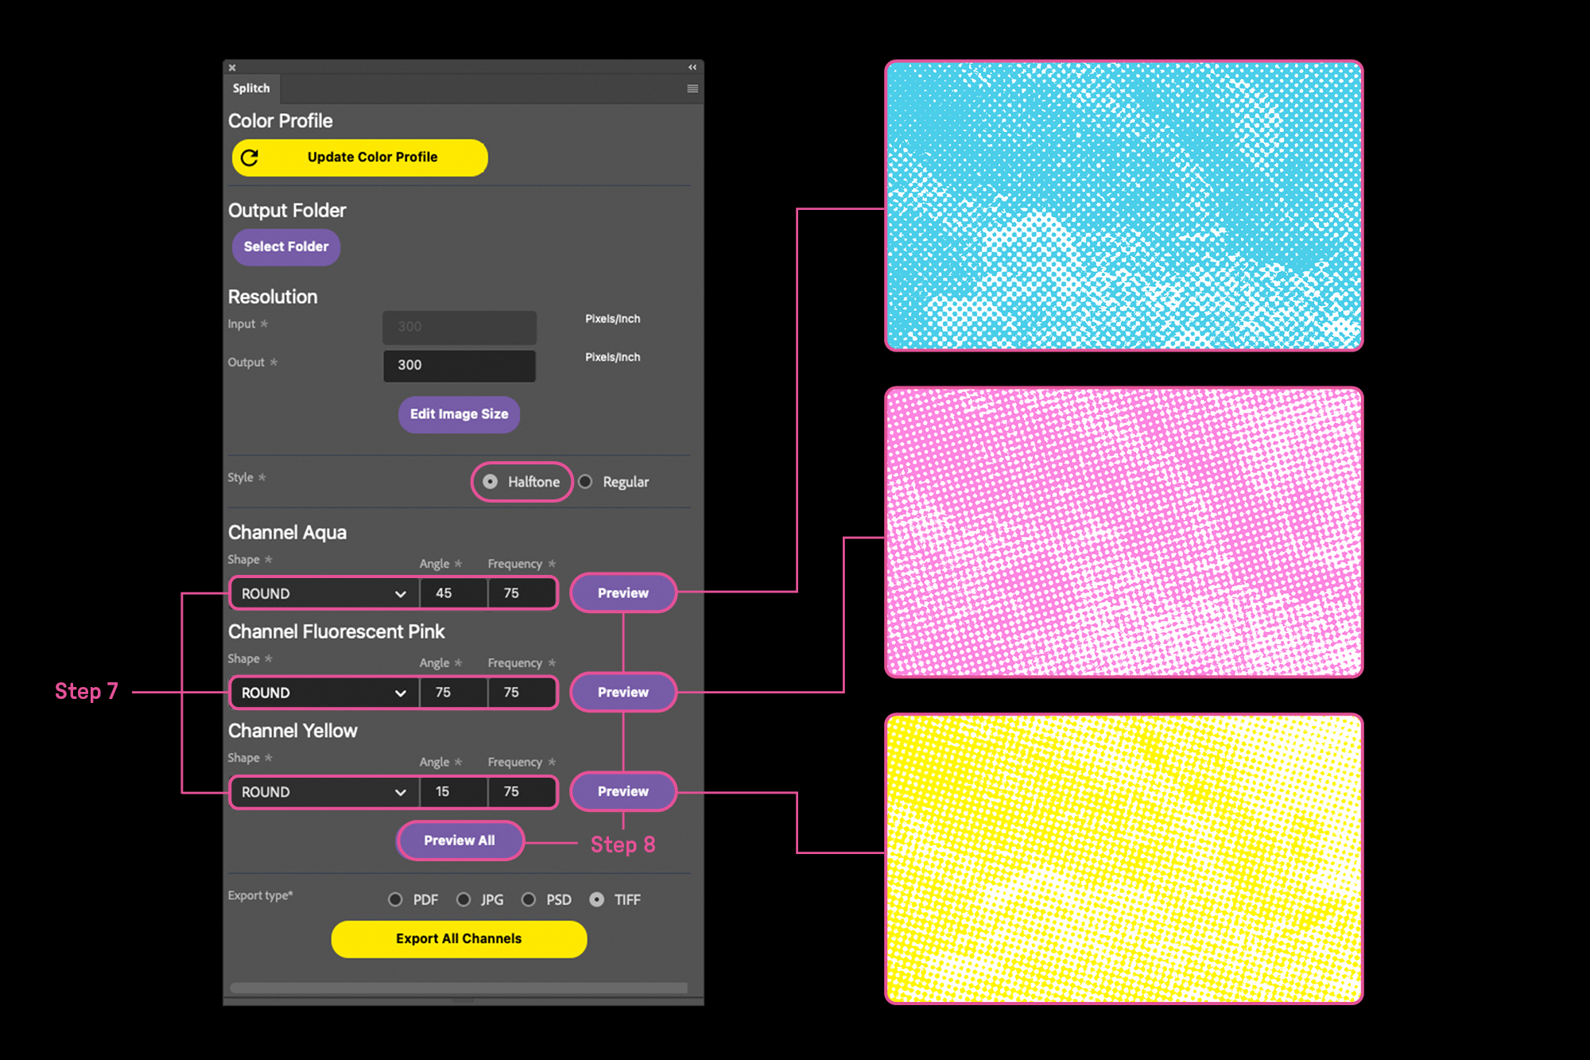Preview the Channel Aqua halftone
The image size is (1590, 1060).
coord(623,593)
